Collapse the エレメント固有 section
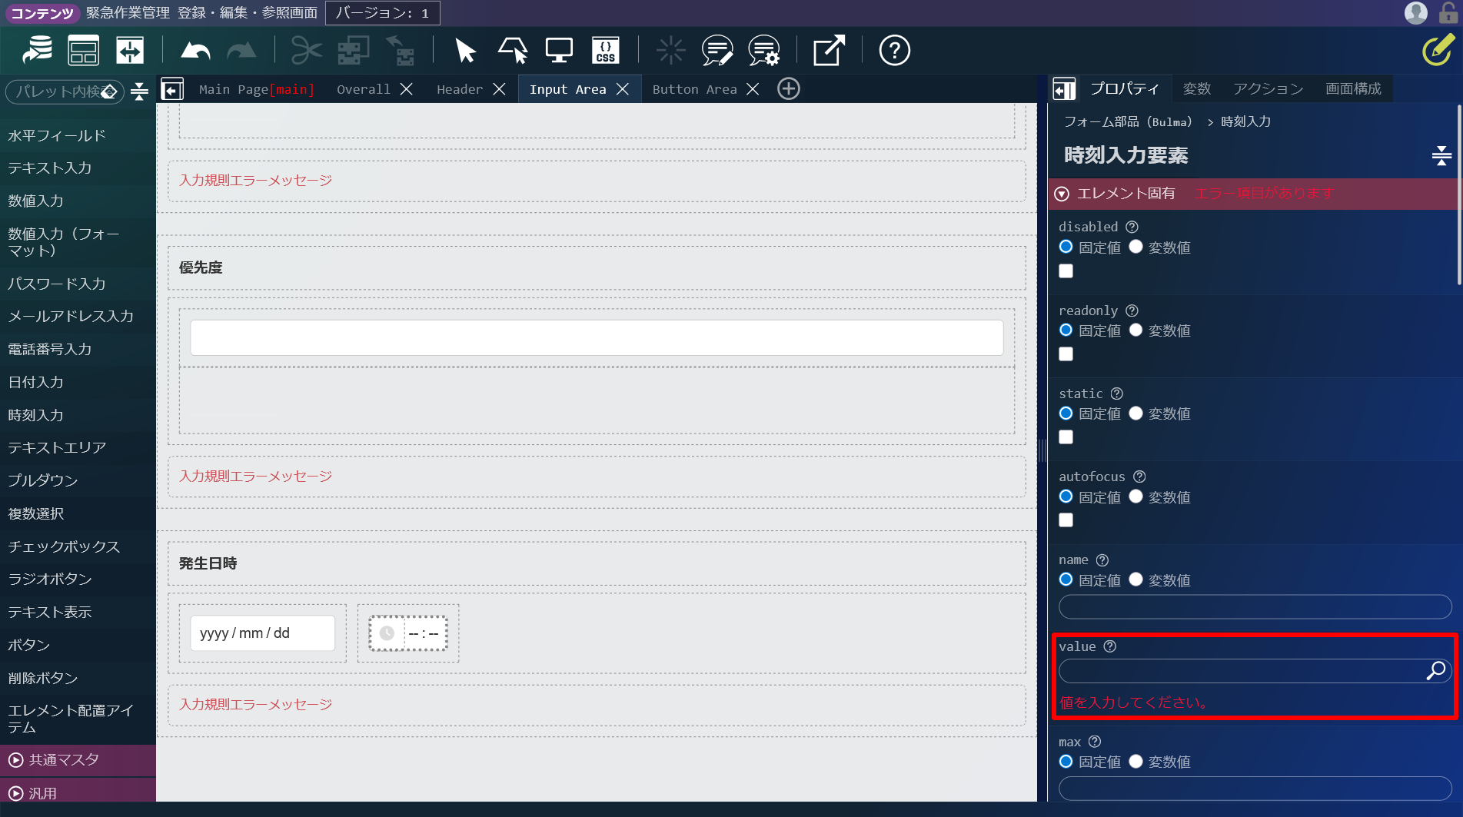Viewport: 1463px width, 817px height. coord(1062,194)
